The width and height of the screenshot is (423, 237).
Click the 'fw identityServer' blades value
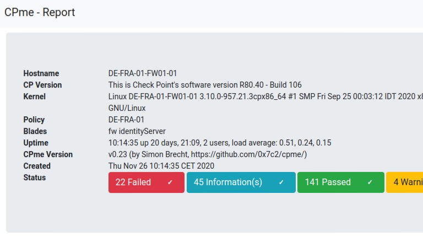(x=137, y=131)
